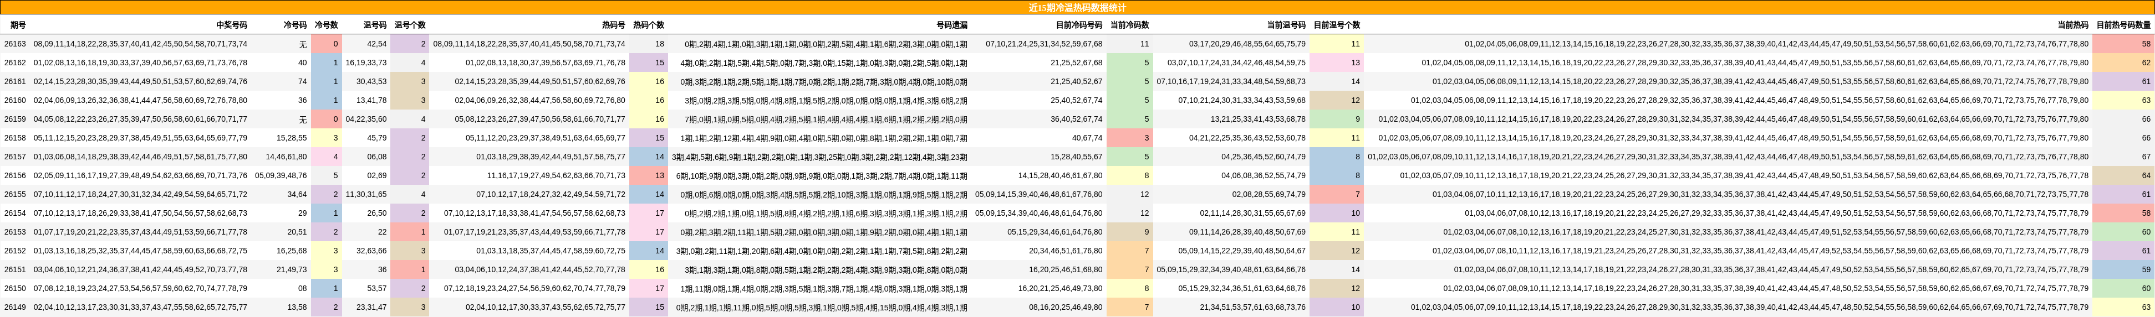Image resolution: width=2155 pixels, height=317 pixels.
Task: Select the 目前温号个数 column header
Action: click(x=1336, y=25)
